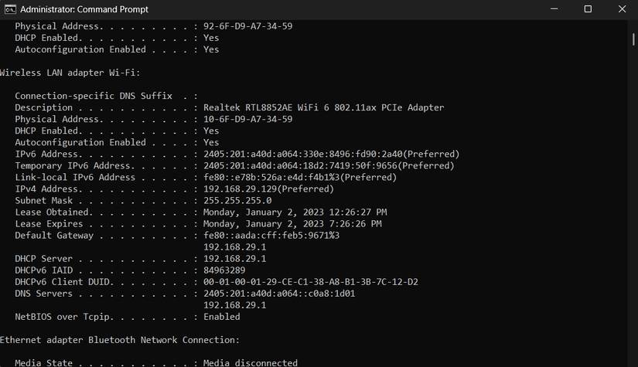Click the Realtek RTL8852AE adapter description
The height and width of the screenshot is (367, 638).
coord(323,107)
